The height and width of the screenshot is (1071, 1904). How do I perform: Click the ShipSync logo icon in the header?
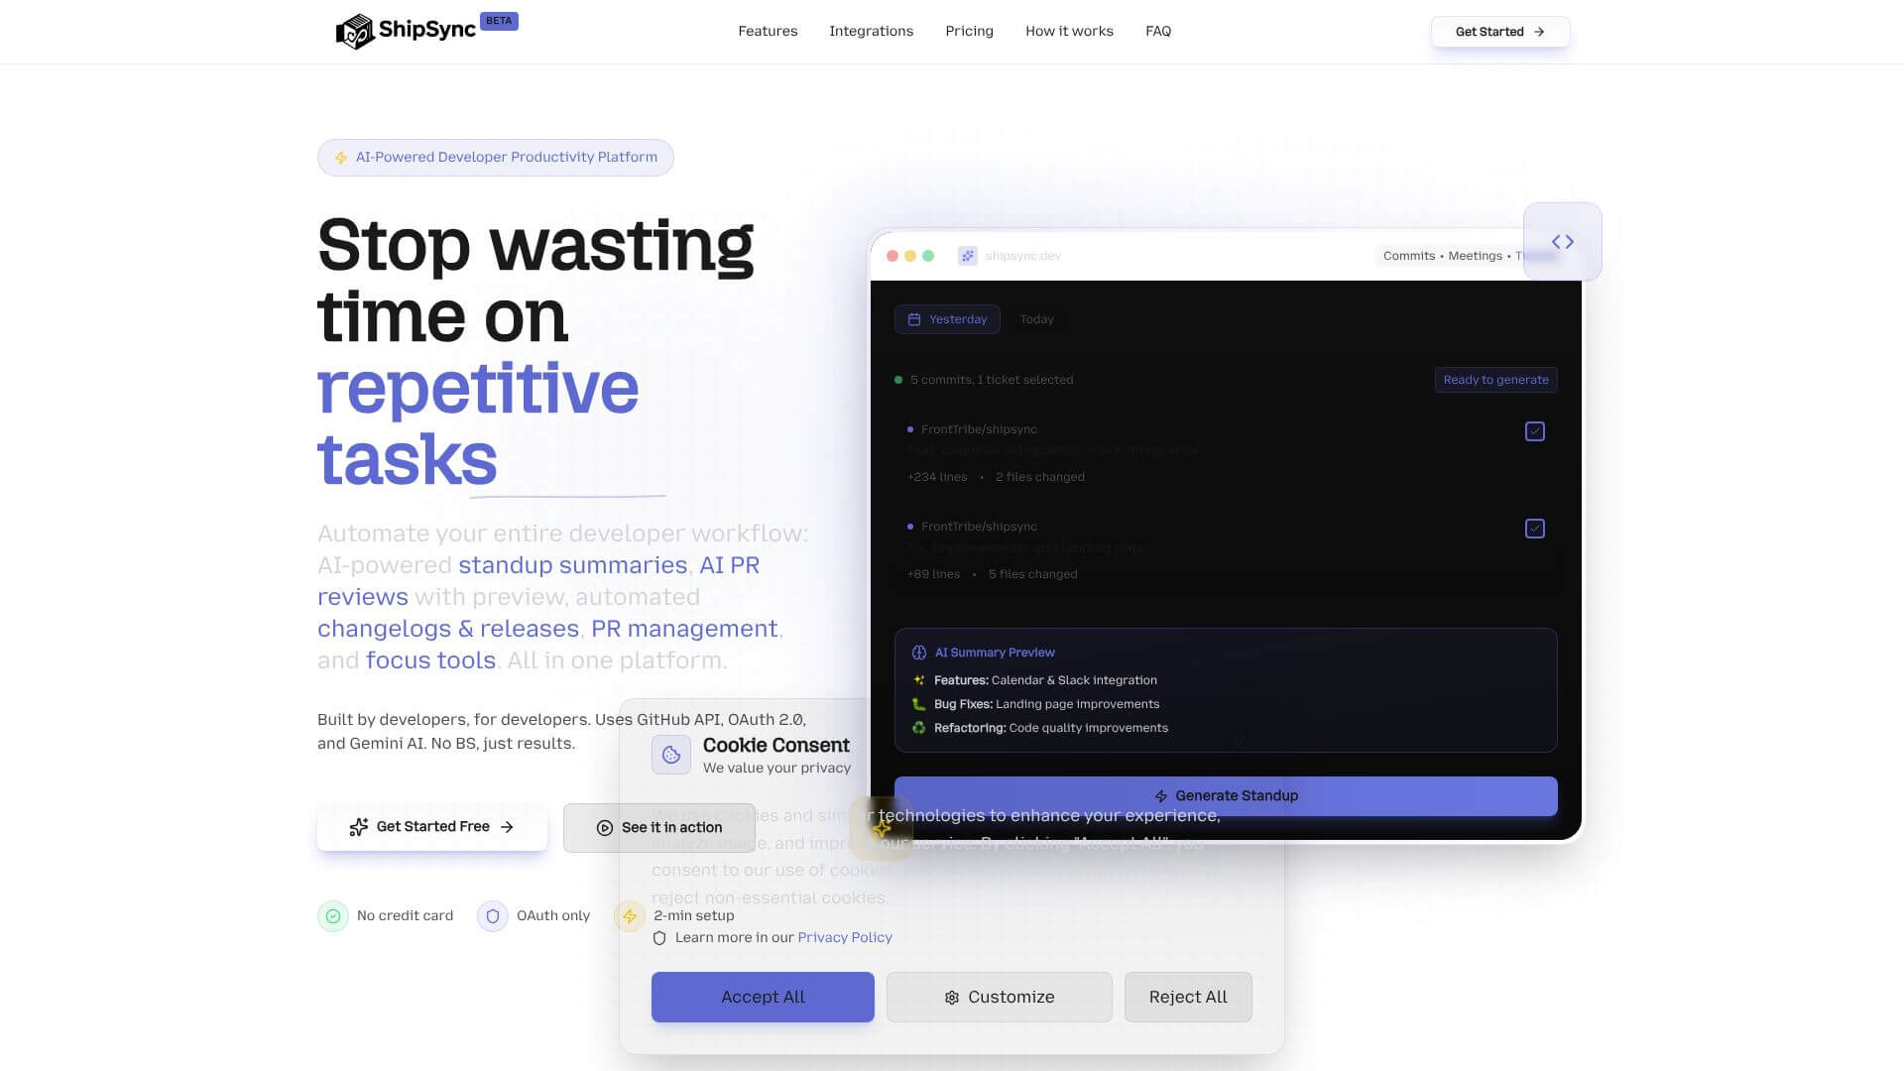click(x=353, y=31)
